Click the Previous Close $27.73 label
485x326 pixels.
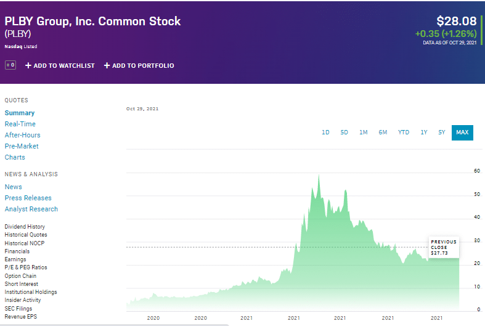point(444,247)
